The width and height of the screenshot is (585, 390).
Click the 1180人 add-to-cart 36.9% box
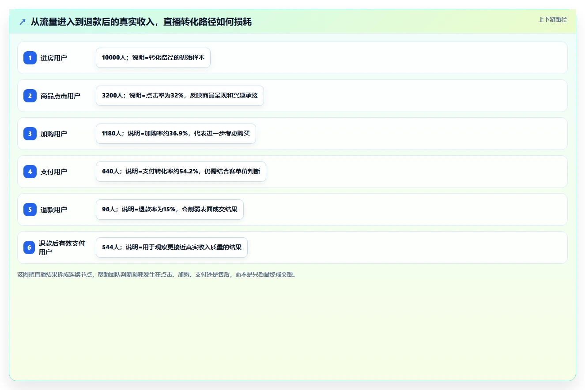pyautogui.click(x=176, y=134)
